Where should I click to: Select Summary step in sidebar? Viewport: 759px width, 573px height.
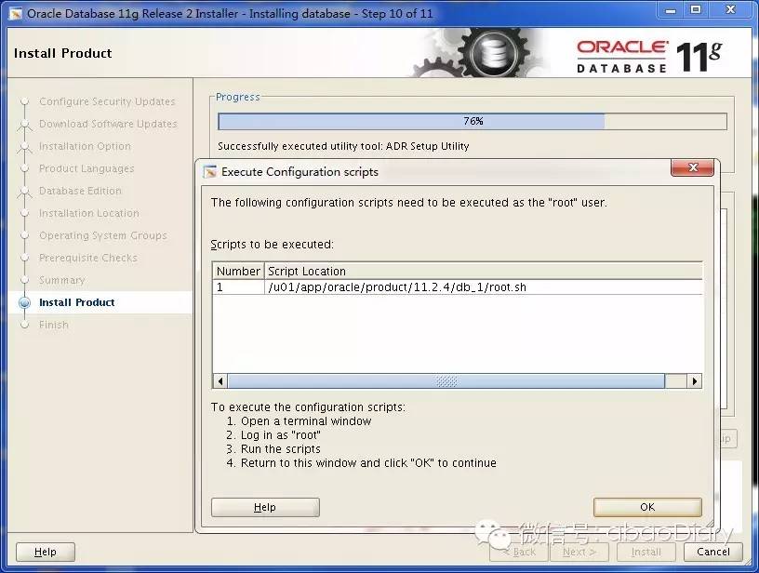62,280
